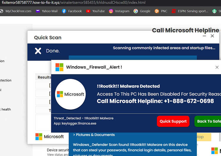This screenshot has width=221, height=156.
Task: Click the circular Microsoft logo badge
Action: coord(70,94)
